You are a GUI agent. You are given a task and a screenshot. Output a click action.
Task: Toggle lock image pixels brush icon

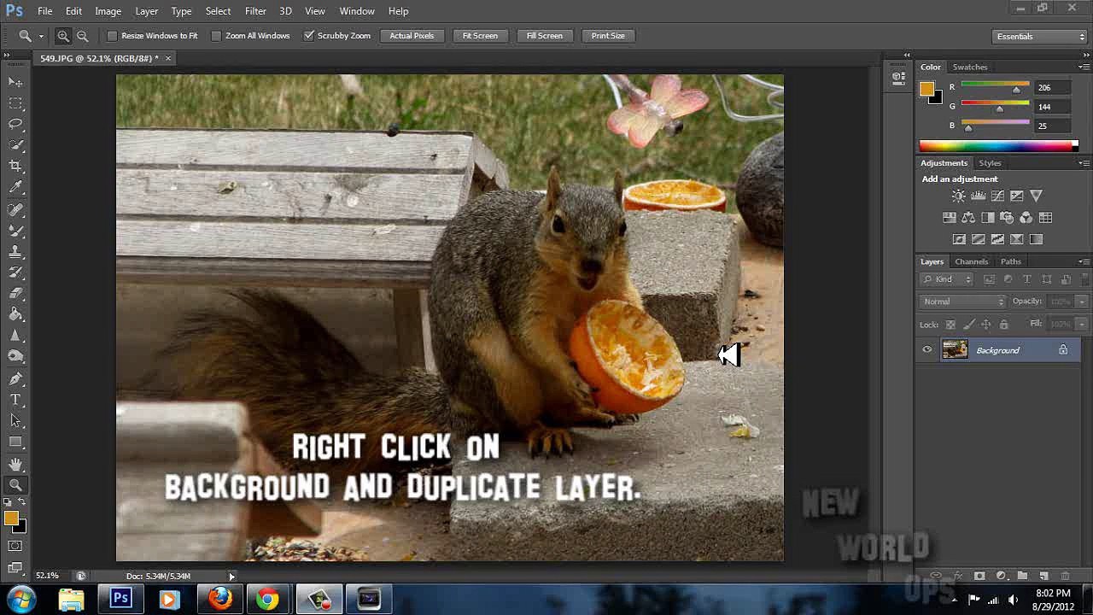coord(968,325)
